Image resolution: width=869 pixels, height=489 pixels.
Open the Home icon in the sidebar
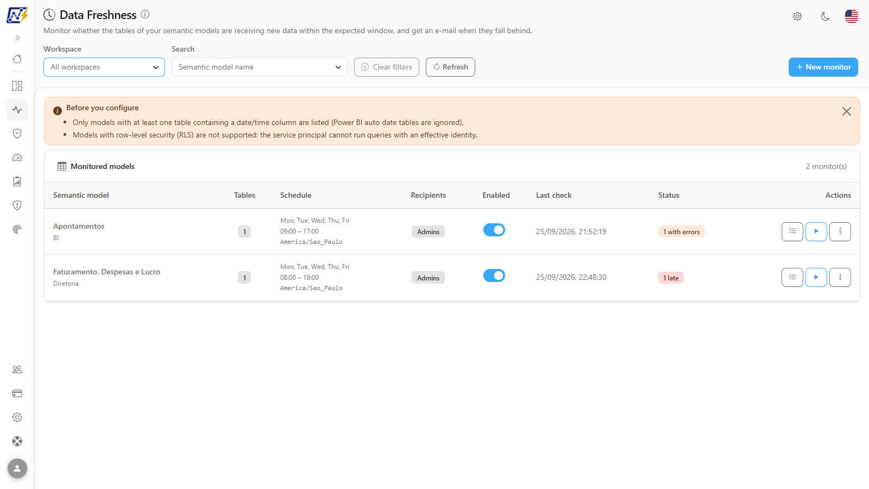(17, 59)
